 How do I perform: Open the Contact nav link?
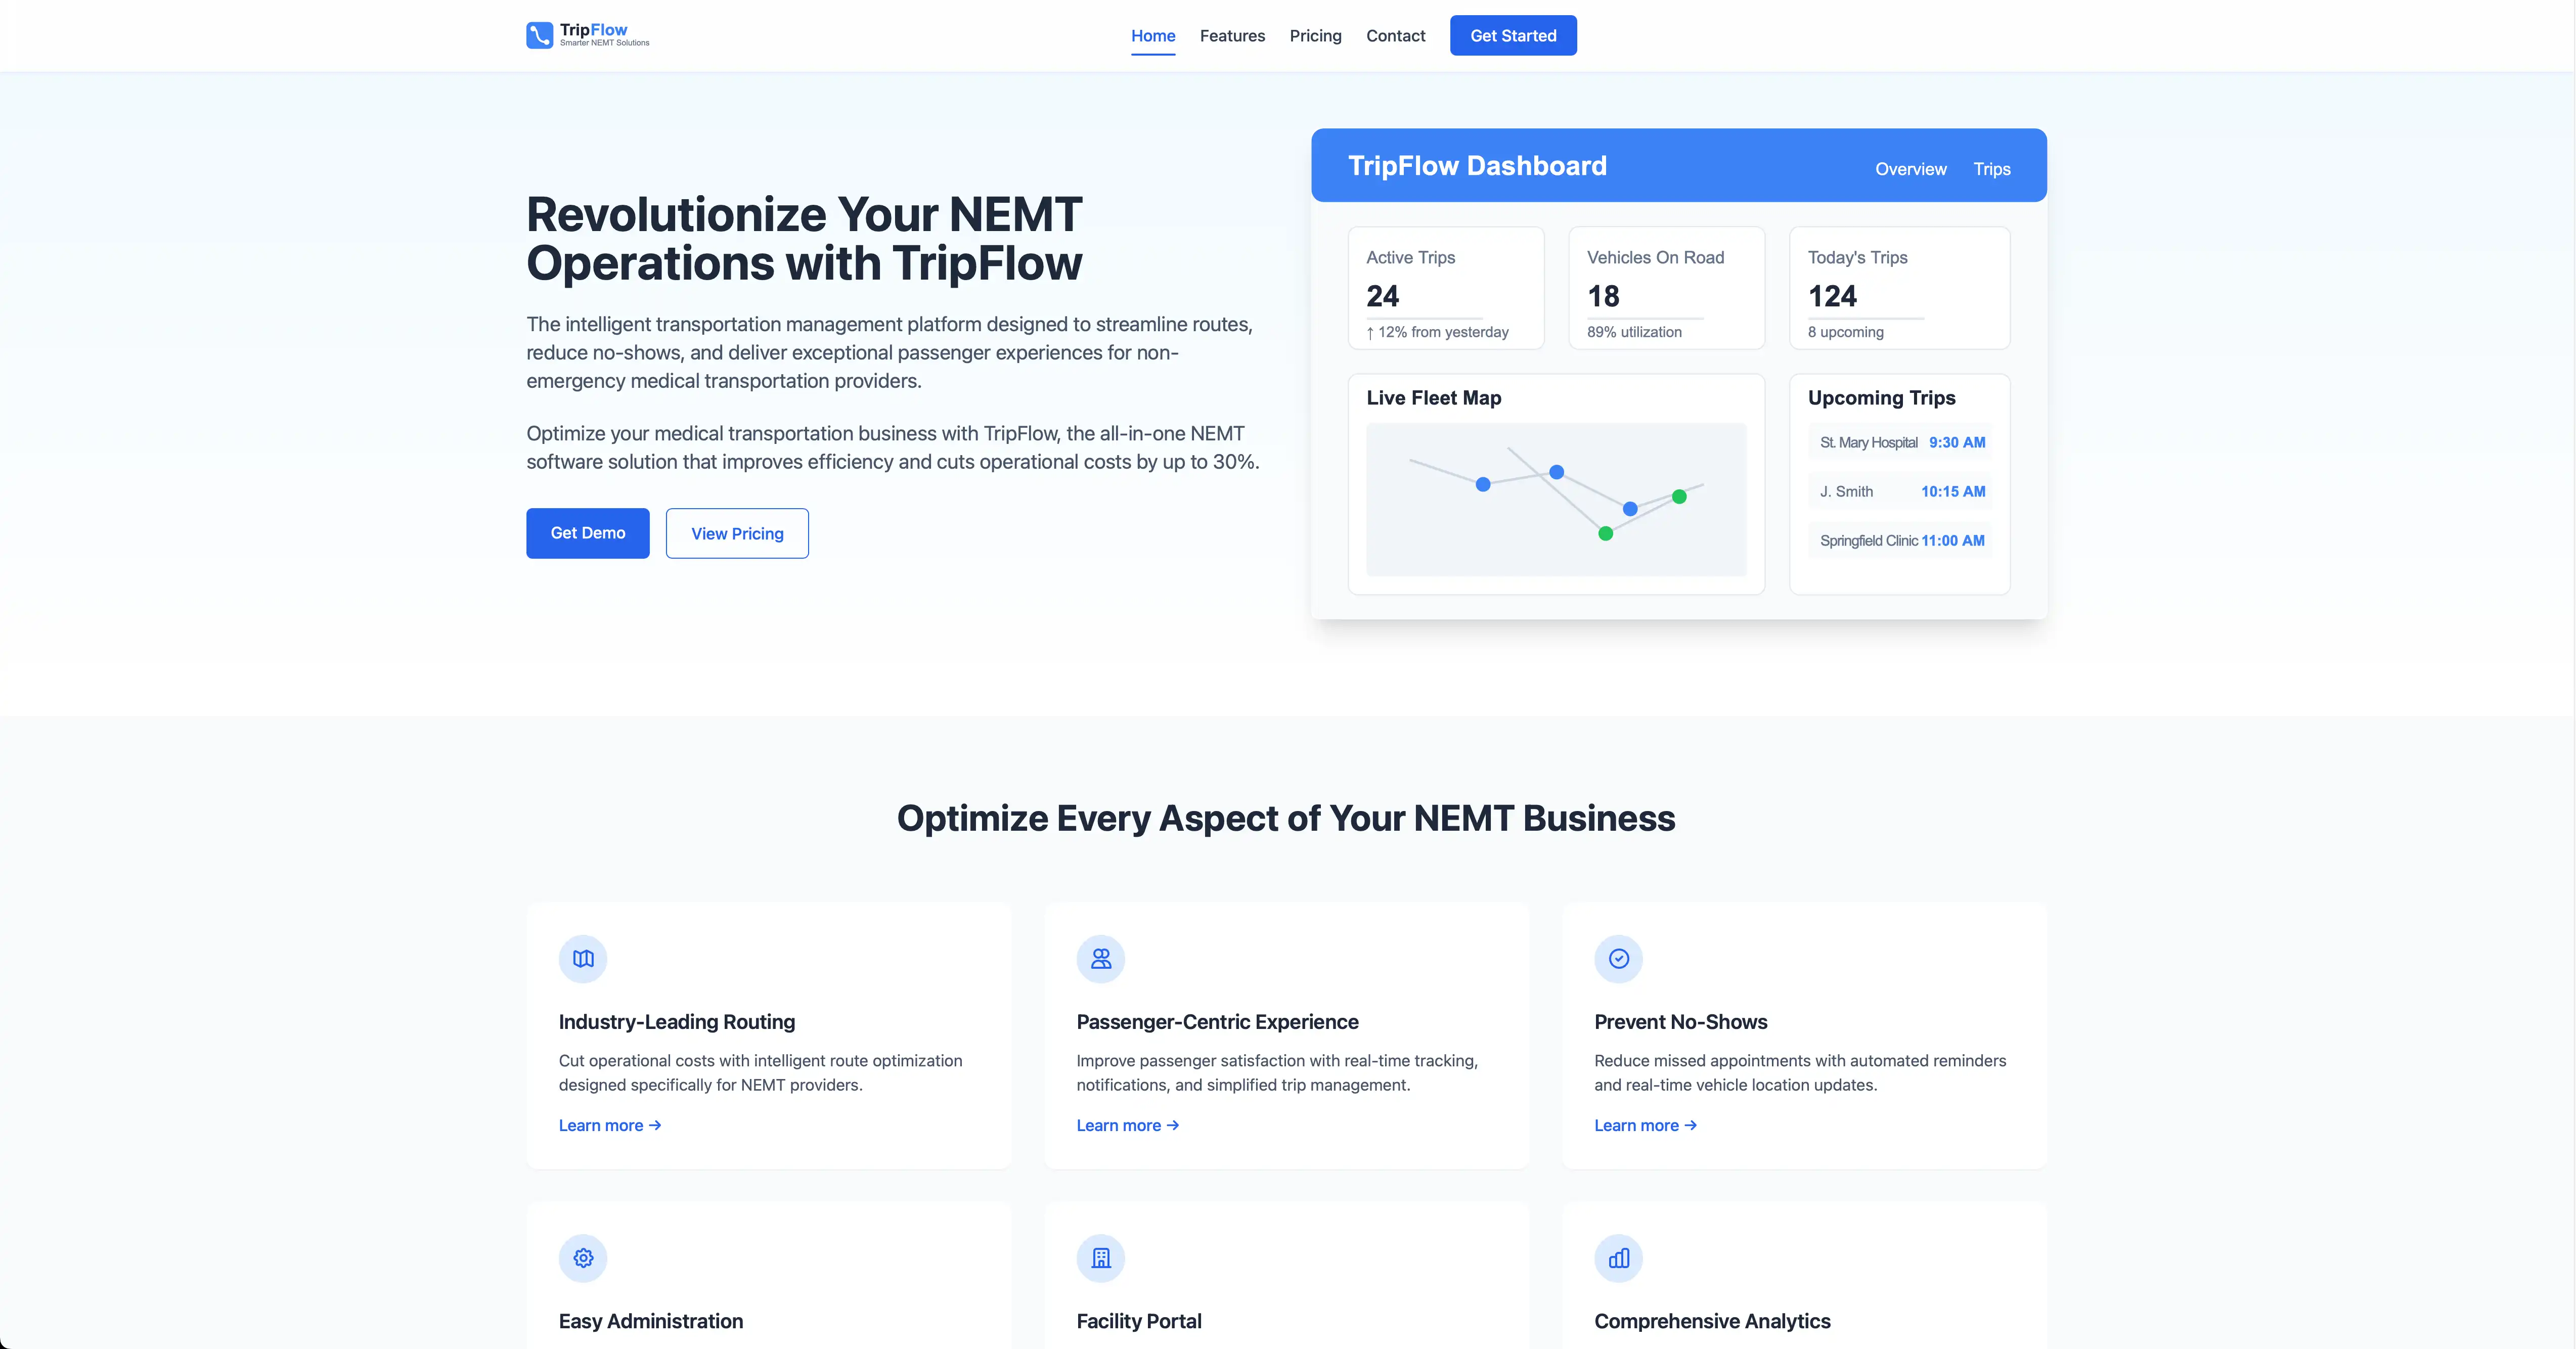pyautogui.click(x=1395, y=36)
